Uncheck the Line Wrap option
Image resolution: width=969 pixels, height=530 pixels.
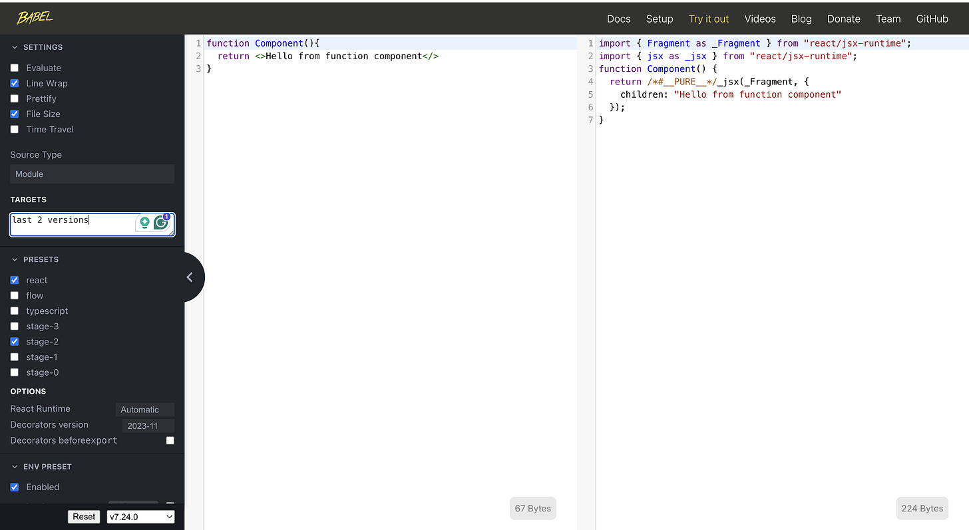pyautogui.click(x=15, y=83)
